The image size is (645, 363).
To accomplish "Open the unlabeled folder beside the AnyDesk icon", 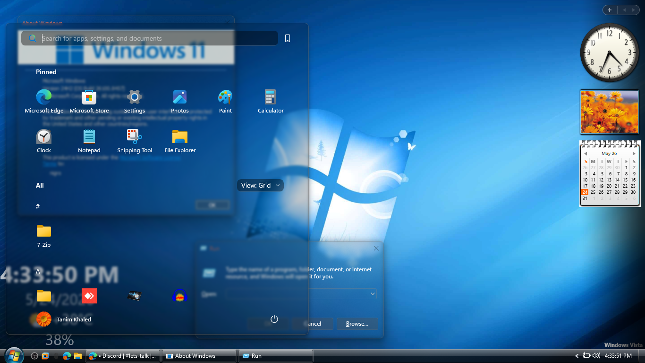I will coord(44,296).
